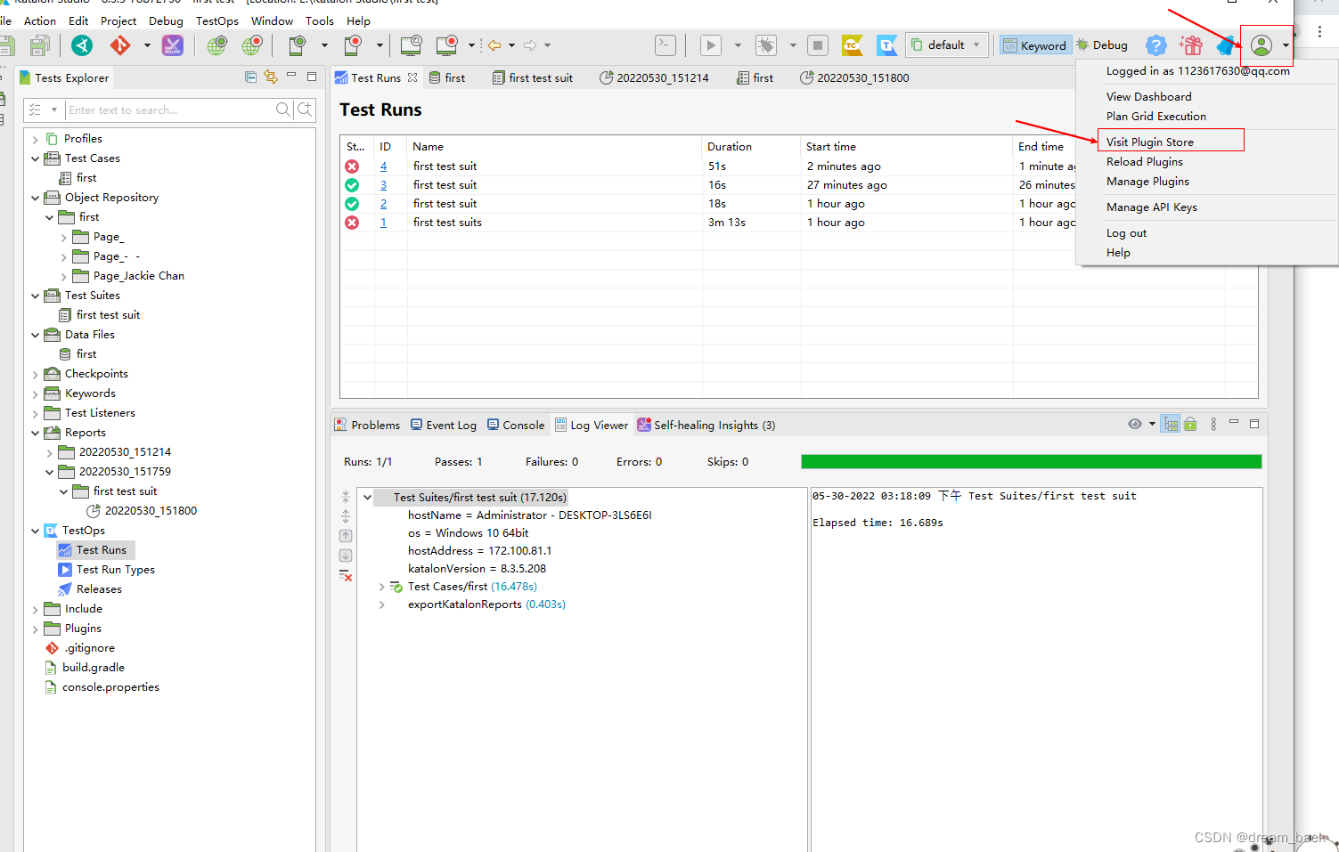Open the default profile dropdown

946,45
